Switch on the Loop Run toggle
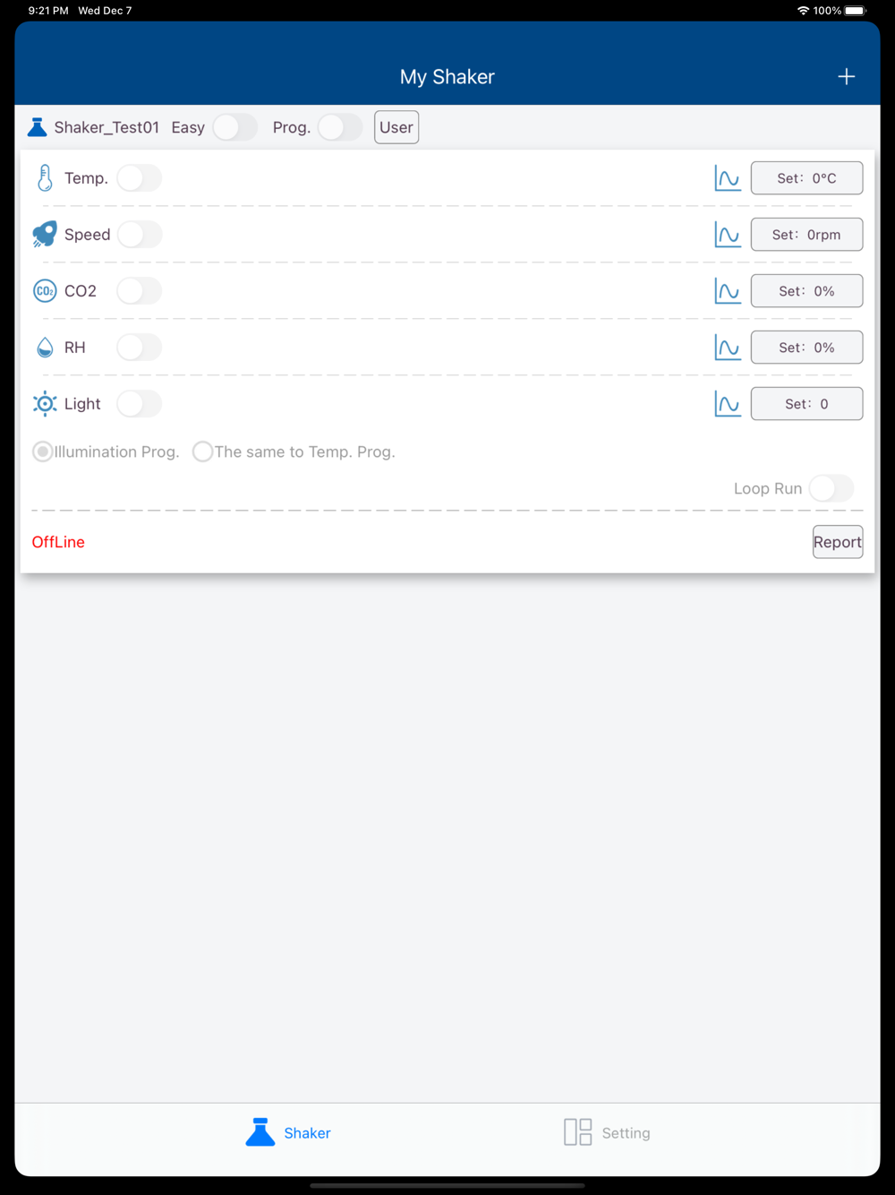Screen dimensions: 895x1195 [x=831, y=488]
